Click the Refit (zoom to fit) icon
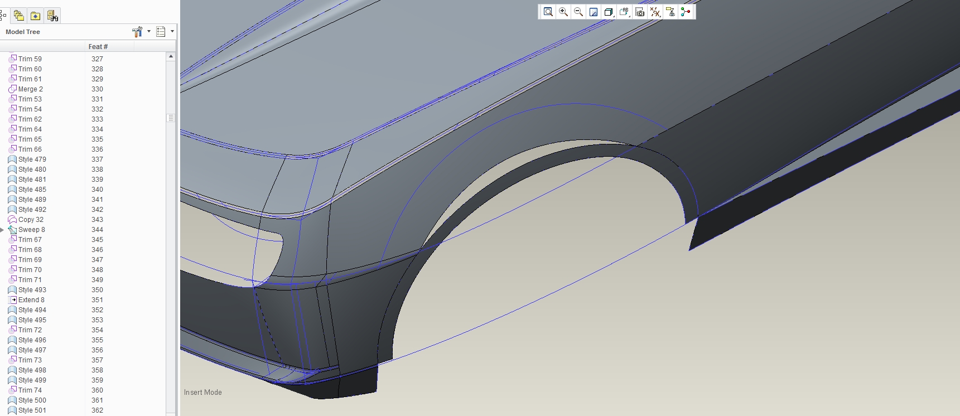 click(548, 12)
